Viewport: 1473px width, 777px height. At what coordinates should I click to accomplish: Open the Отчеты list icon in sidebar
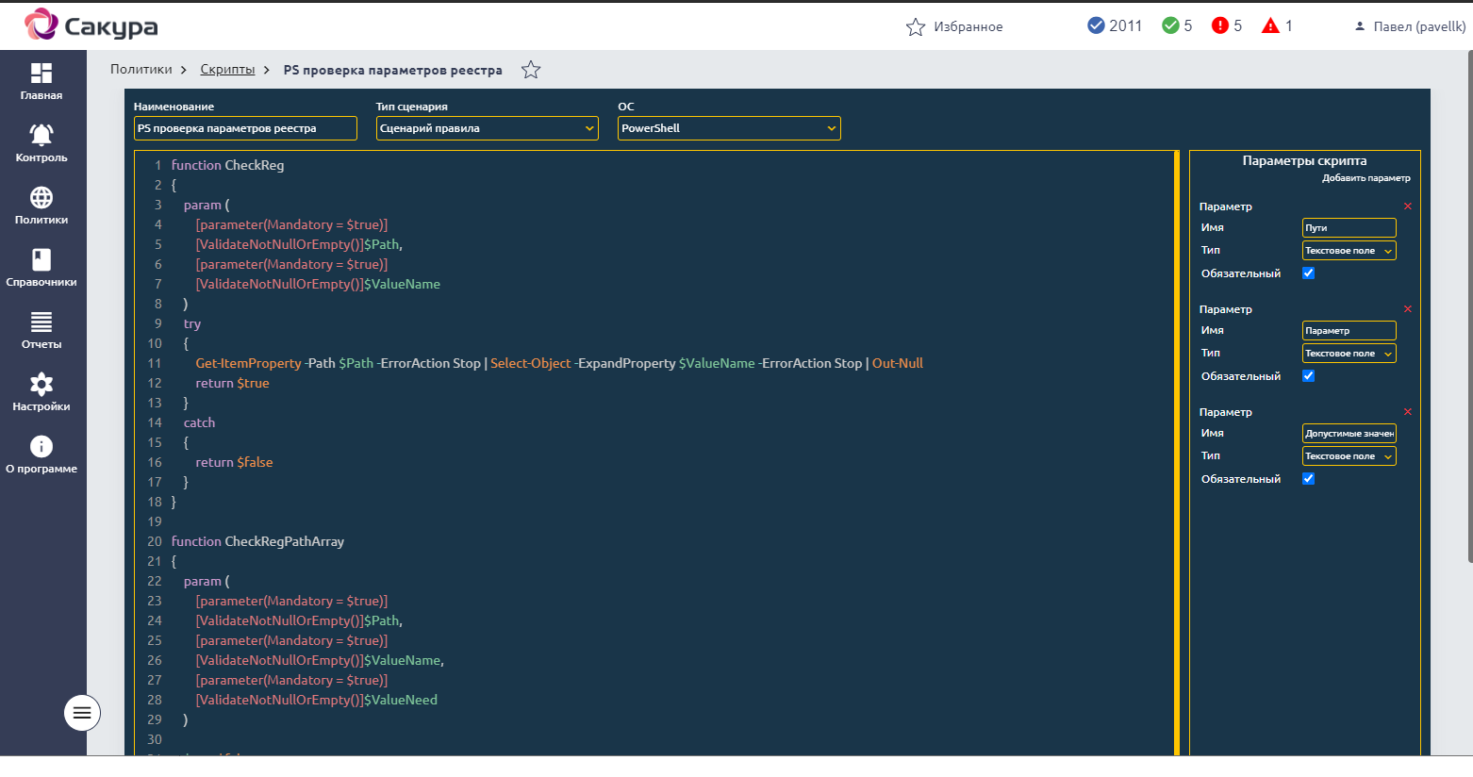click(41, 322)
